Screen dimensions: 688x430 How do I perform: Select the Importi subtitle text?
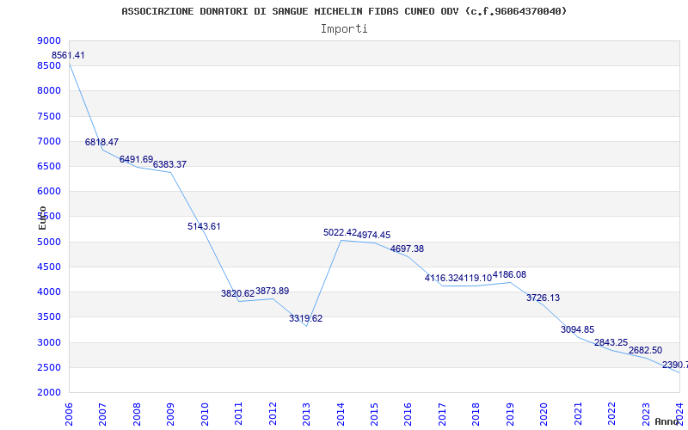344,28
